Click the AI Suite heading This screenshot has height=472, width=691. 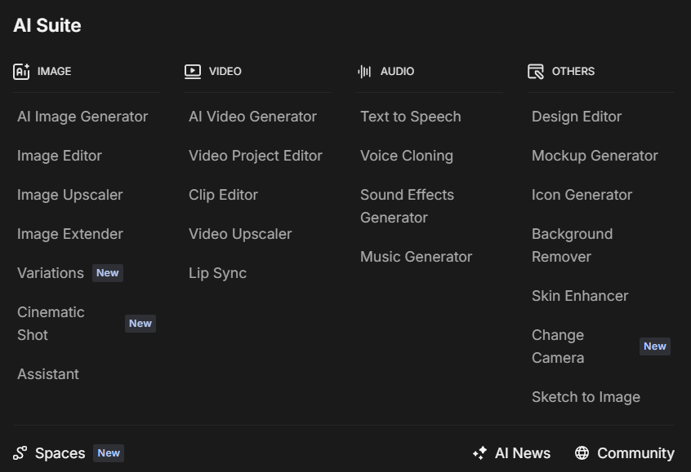pos(47,25)
